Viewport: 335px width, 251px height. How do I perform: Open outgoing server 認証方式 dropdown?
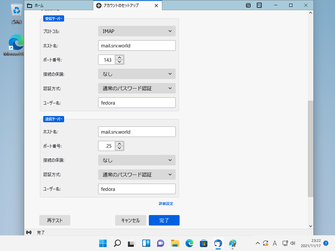point(137,175)
